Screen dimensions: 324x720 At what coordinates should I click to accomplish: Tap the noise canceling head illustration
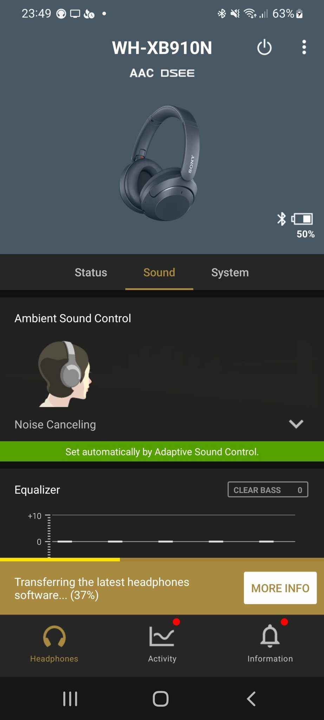click(x=65, y=374)
